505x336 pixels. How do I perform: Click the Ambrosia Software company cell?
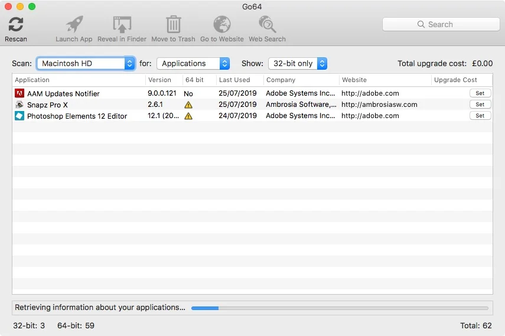click(301, 105)
